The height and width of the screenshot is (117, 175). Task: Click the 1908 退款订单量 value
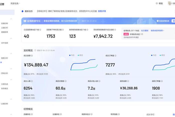pyautogui.click(x=156, y=88)
